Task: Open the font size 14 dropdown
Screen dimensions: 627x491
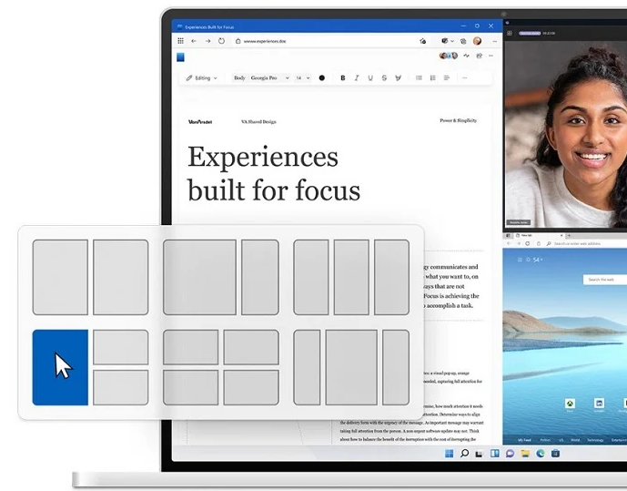Action: coord(303,78)
